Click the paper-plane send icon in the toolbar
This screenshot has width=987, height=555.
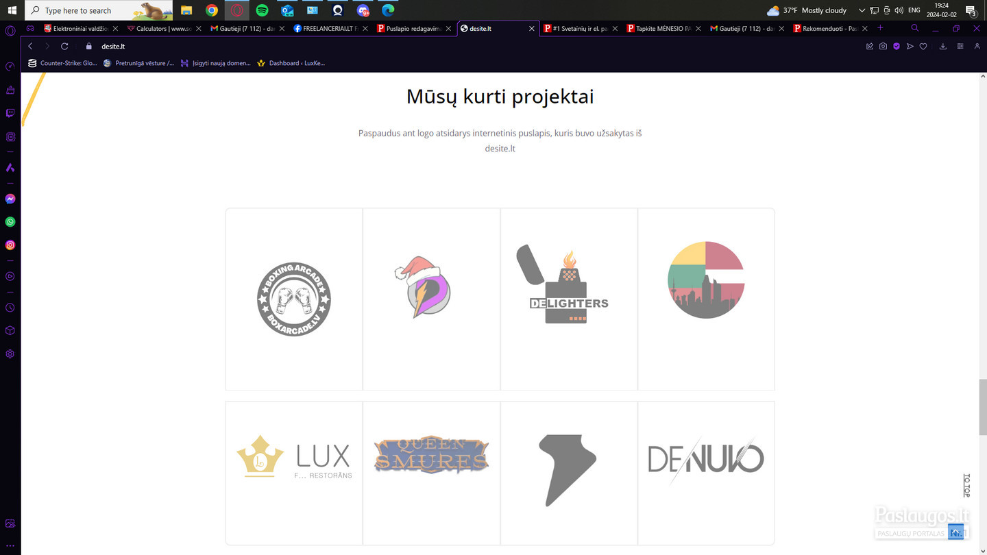910,47
